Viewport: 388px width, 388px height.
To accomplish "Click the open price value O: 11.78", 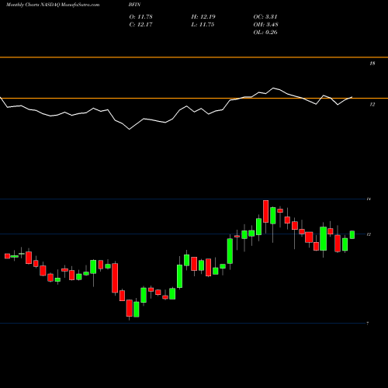I will pos(141,17).
